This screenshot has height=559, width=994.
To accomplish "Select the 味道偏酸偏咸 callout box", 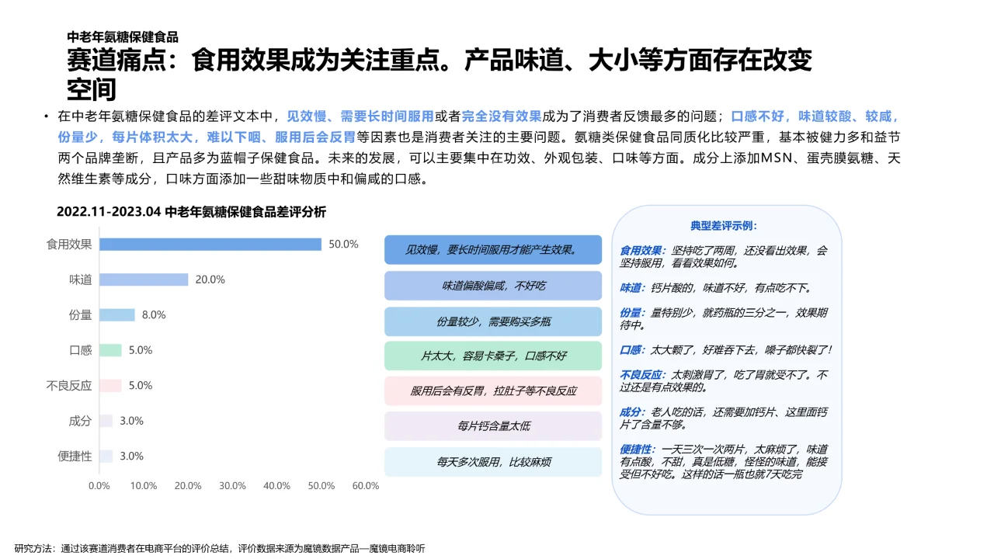I will 494,286.
